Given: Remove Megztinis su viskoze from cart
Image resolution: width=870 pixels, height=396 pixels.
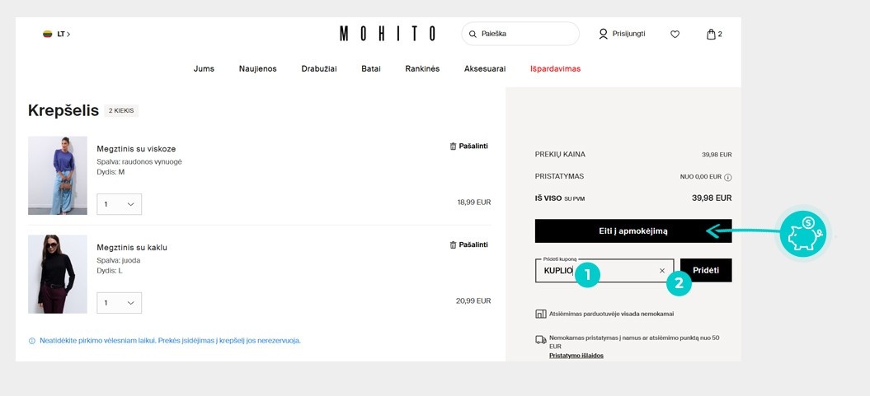Looking at the screenshot, I should point(468,146).
